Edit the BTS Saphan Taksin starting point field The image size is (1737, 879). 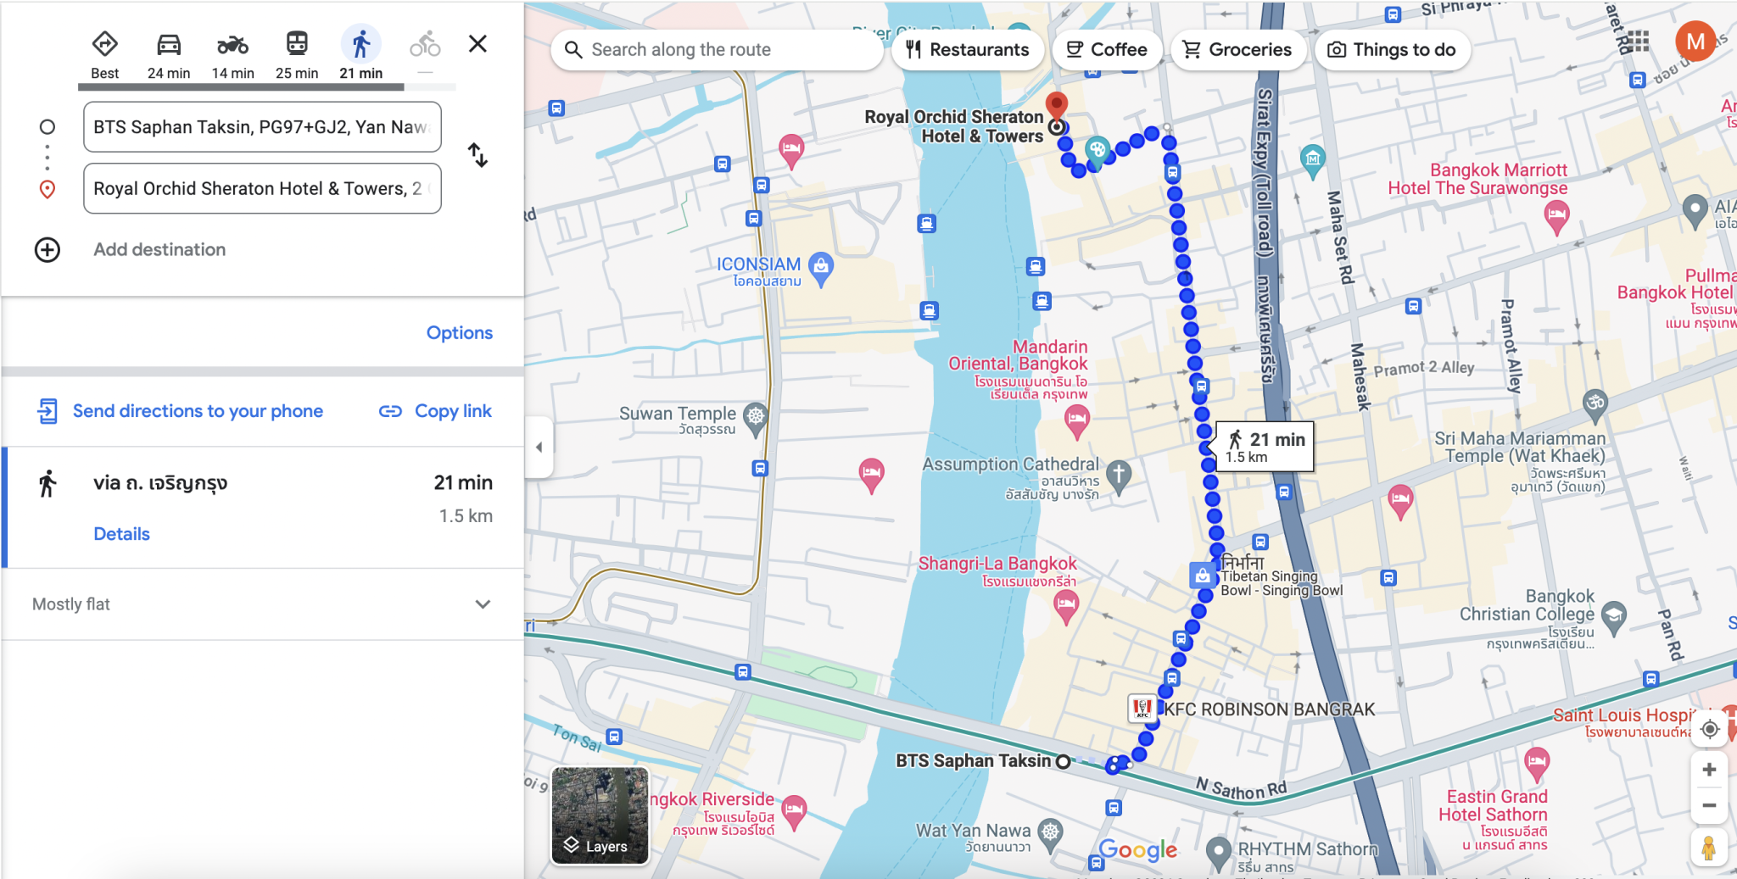[x=262, y=127]
